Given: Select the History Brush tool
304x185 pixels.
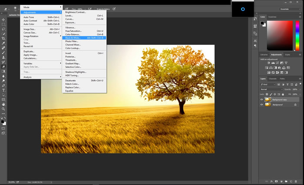Looking at the screenshot, I should [3, 62].
